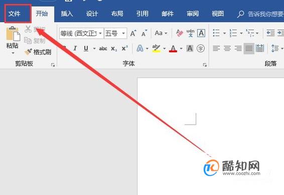Click the Enclose Characters circle icon
This screenshot has width=284, height=195.
click(201, 48)
